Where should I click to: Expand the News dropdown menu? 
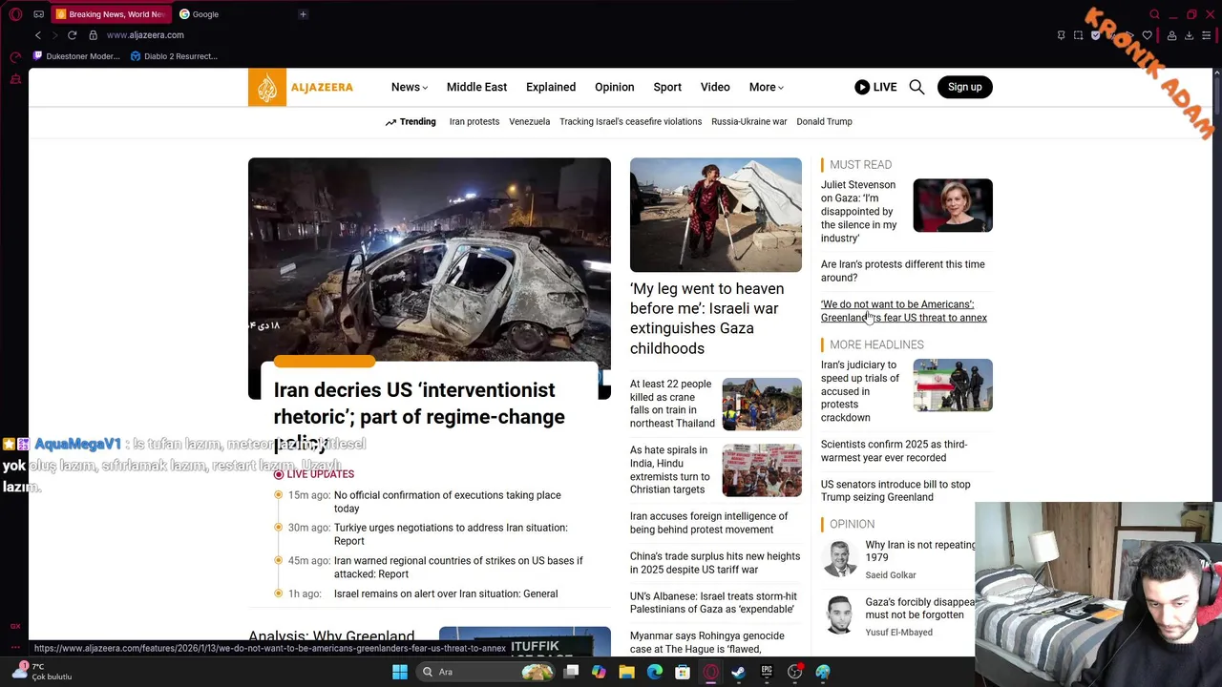(x=409, y=87)
